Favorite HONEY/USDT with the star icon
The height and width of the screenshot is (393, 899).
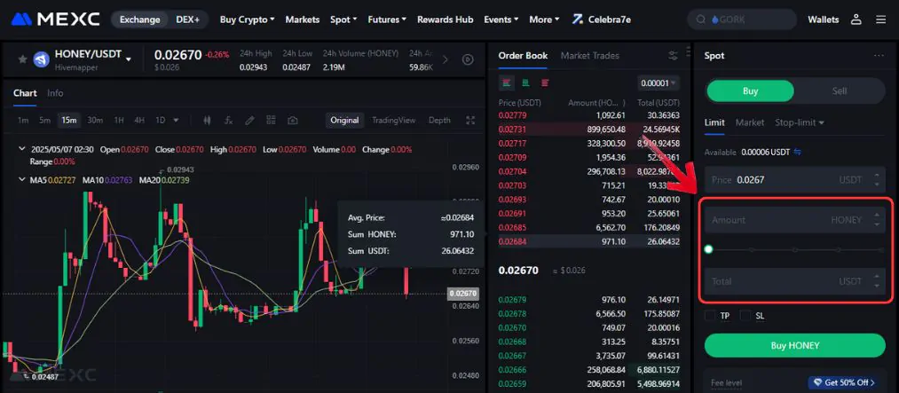coord(22,59)
